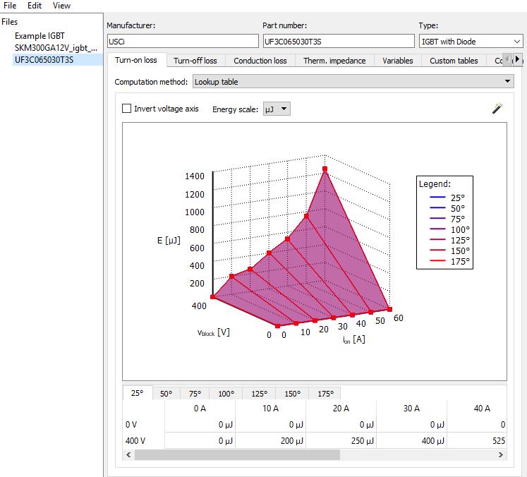Select the 175° temperature tab

click(x=325, y=394)
